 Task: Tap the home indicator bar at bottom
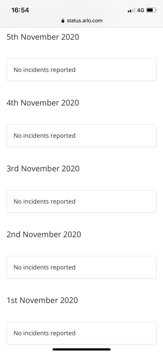pos(81,349)
